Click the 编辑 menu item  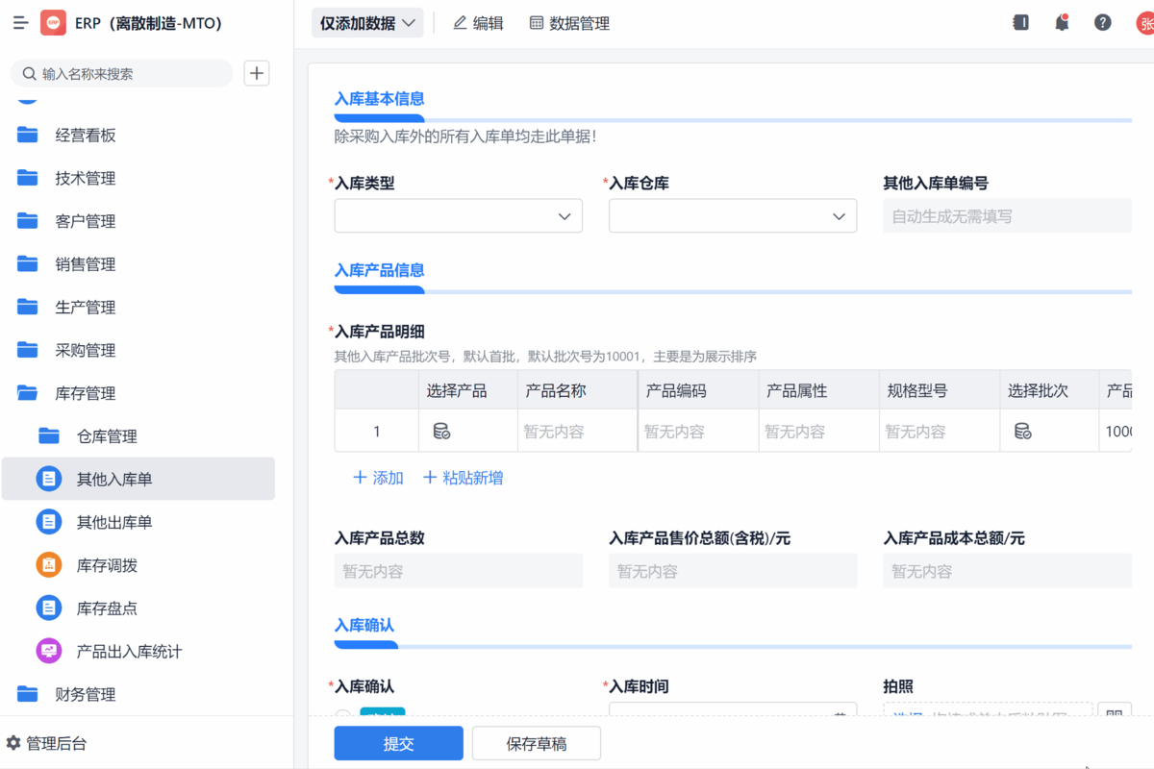[x=478, y=23]
